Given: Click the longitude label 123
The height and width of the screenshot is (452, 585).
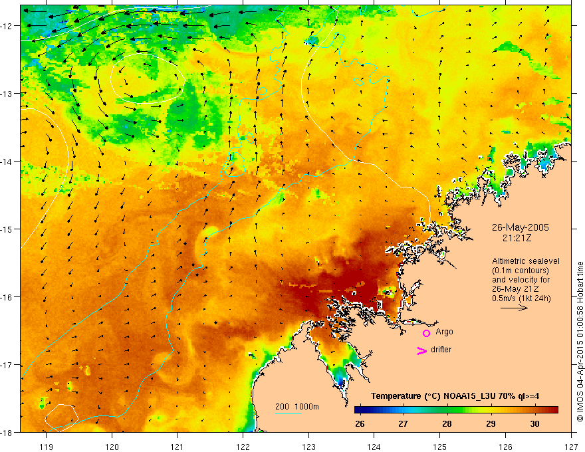Looking at the screenshot, I should pyautogui.click(x=308, y=447).
